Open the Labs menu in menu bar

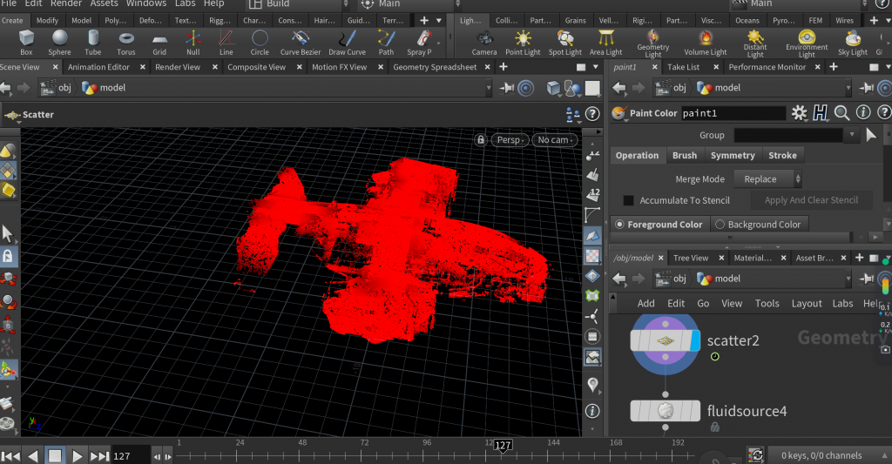pos(185,3)
